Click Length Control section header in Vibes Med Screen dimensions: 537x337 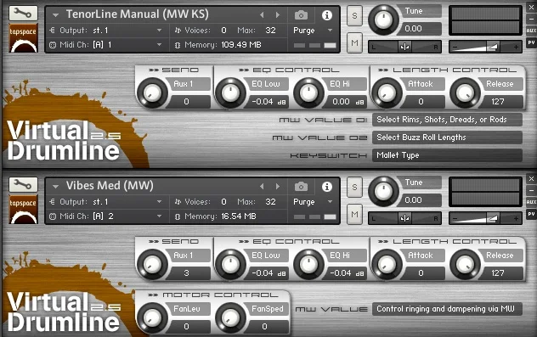tap(448, 242)
